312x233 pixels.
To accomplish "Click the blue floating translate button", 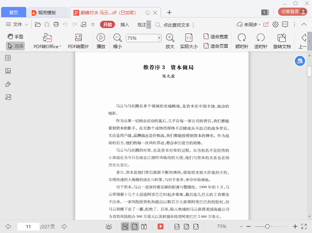I will (x=300, y=61).
